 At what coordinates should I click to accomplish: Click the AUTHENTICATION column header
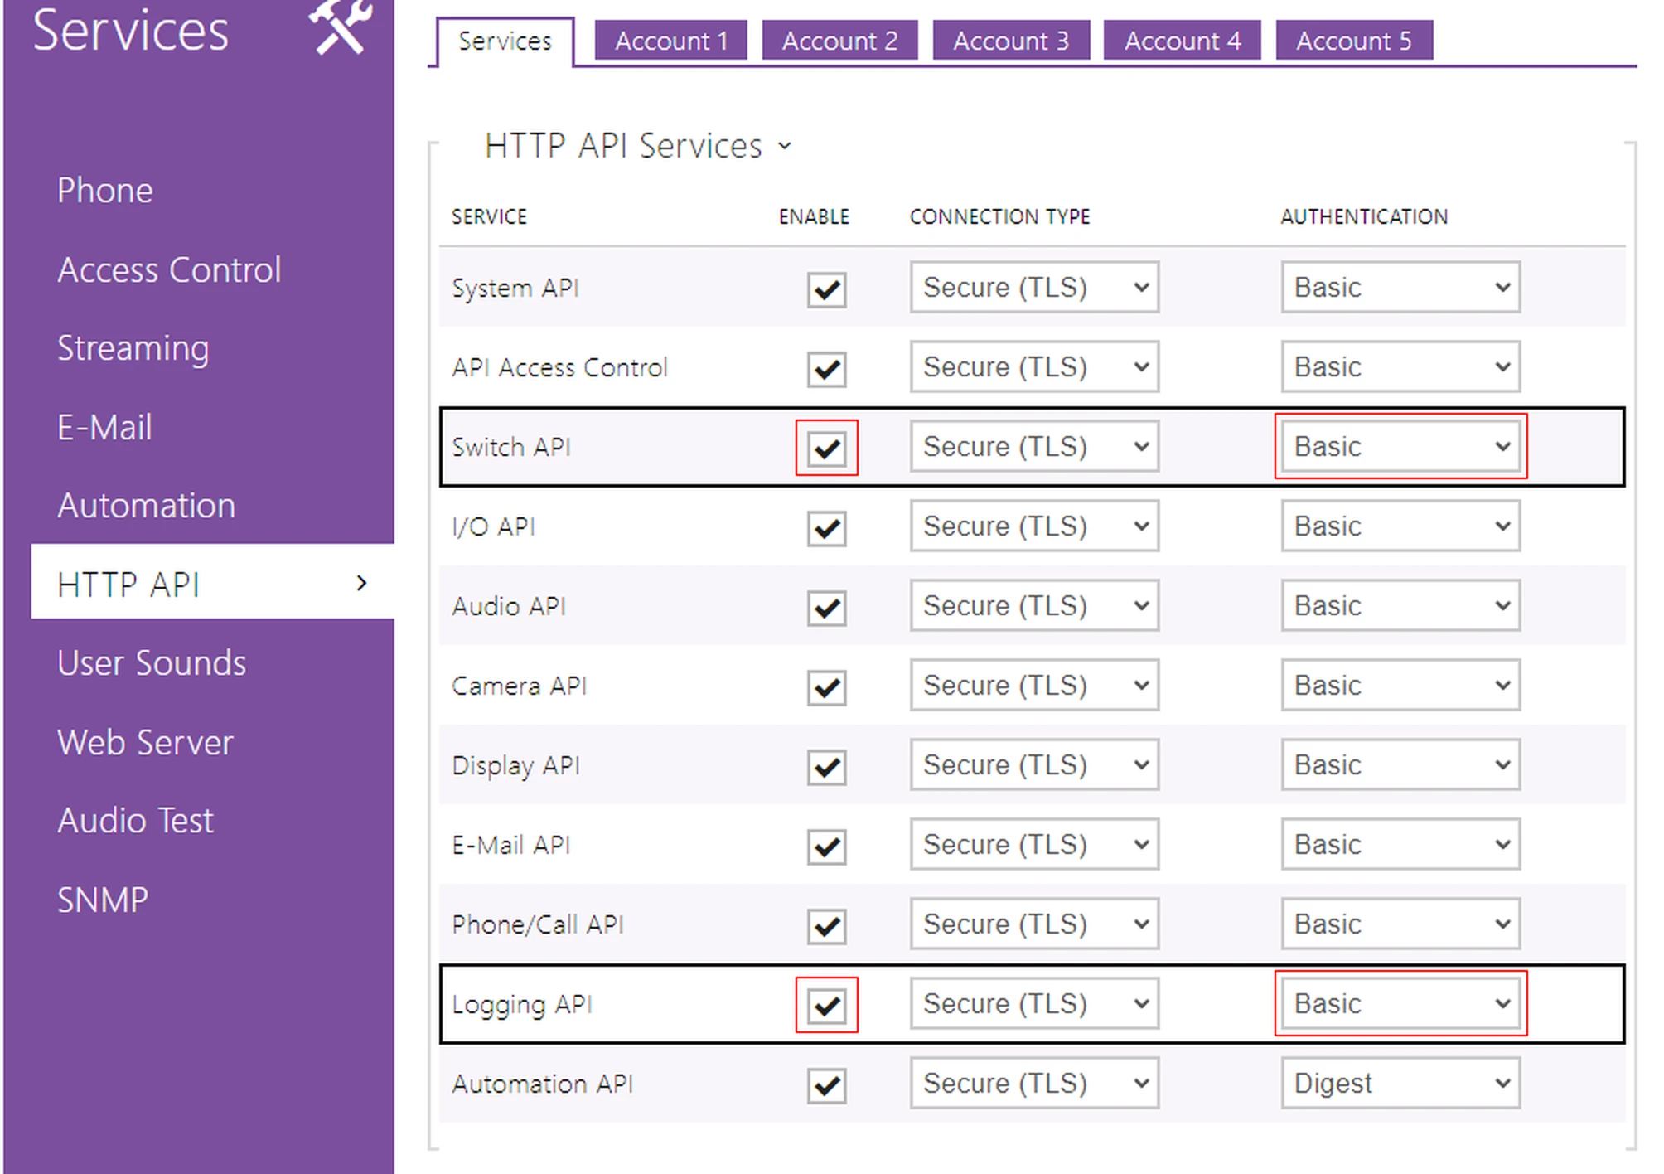1364,216
